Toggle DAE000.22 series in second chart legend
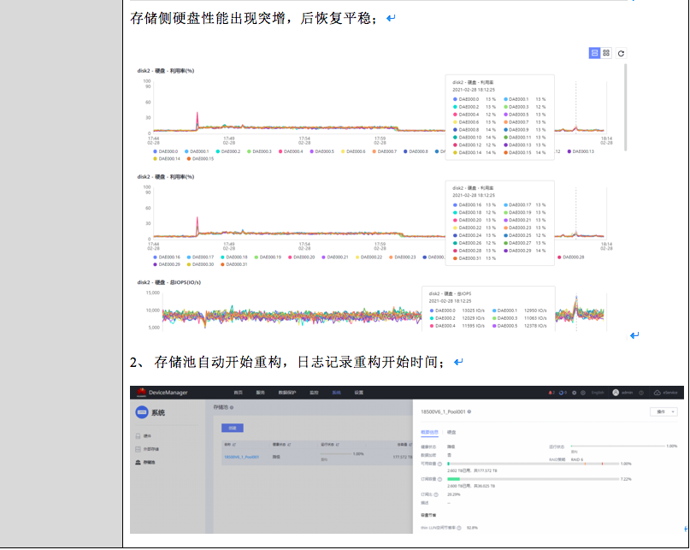The width and height of the screenshot is (690, 550). coord(369,257)
